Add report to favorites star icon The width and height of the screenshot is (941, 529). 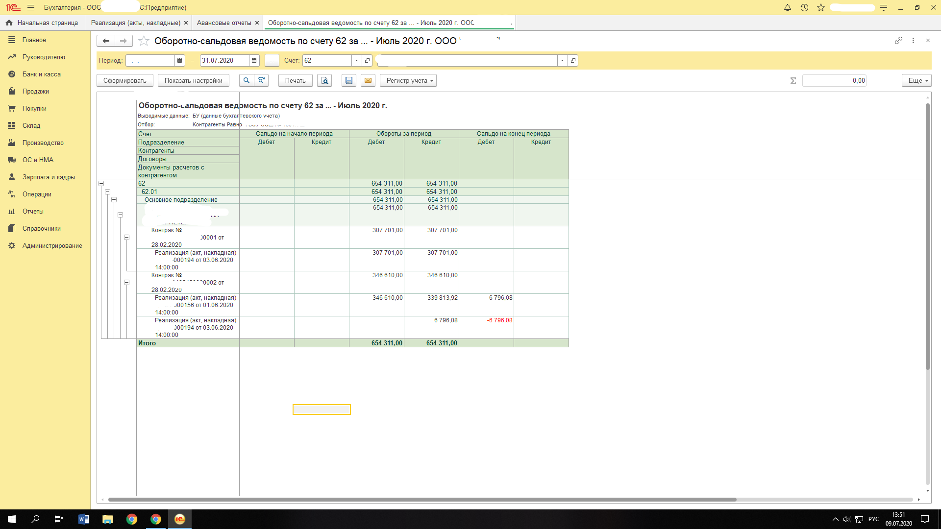coord(144,41)
